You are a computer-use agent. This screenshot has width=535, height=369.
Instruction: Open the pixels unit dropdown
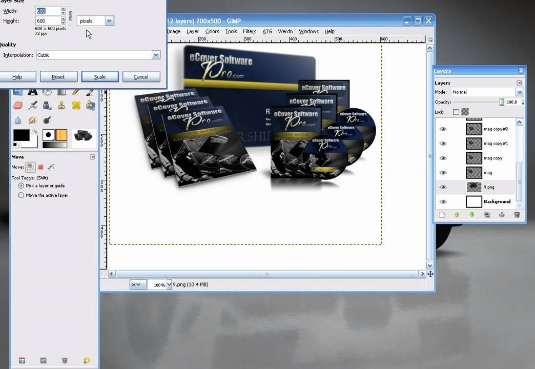click(x=95, y=21)
